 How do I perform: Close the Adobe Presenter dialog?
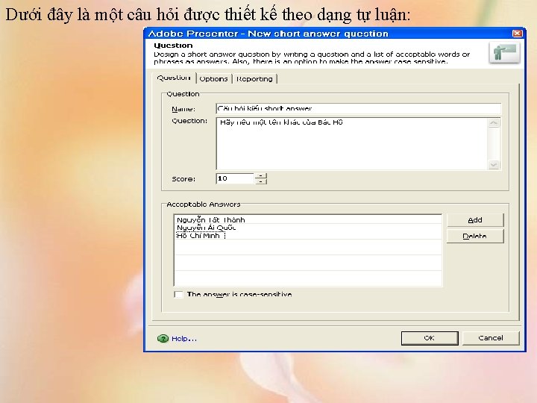[x=517, y=34]
